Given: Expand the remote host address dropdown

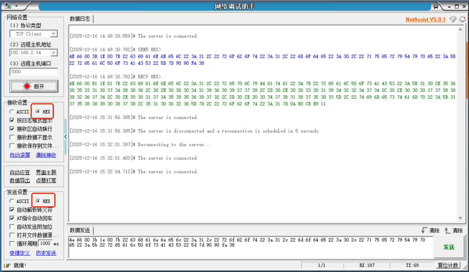Looking at the screenshot, I should point(54,53).
